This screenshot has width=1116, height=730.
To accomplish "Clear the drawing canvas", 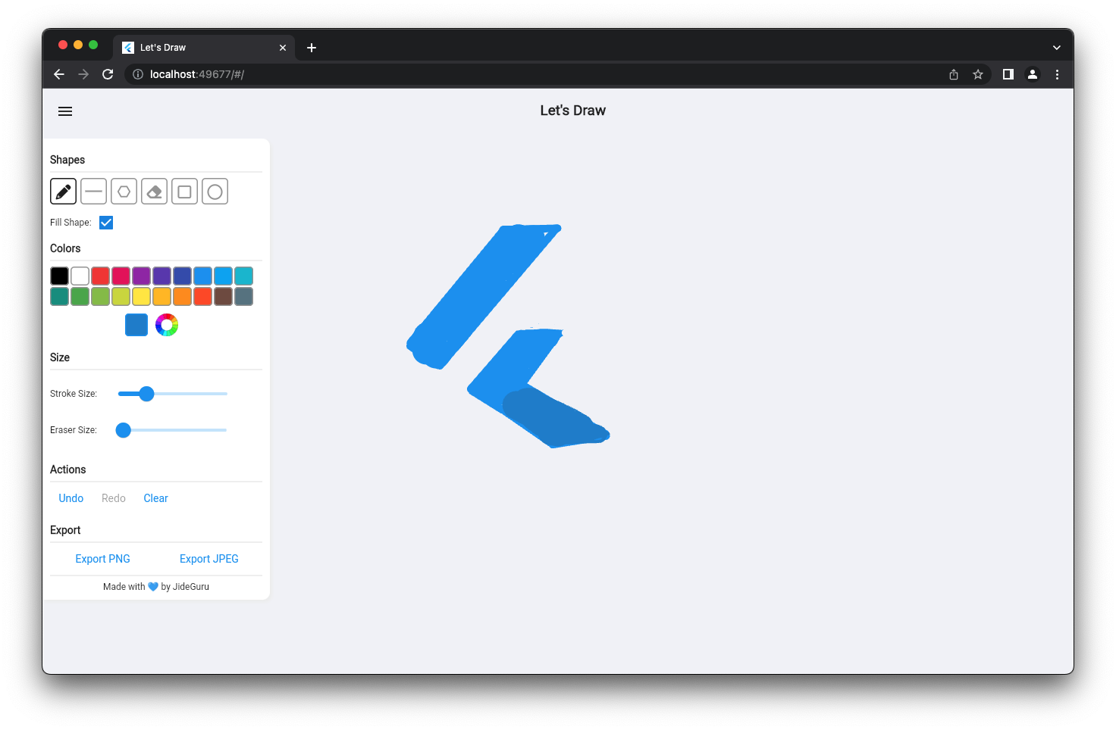I will tap(156, 498).
